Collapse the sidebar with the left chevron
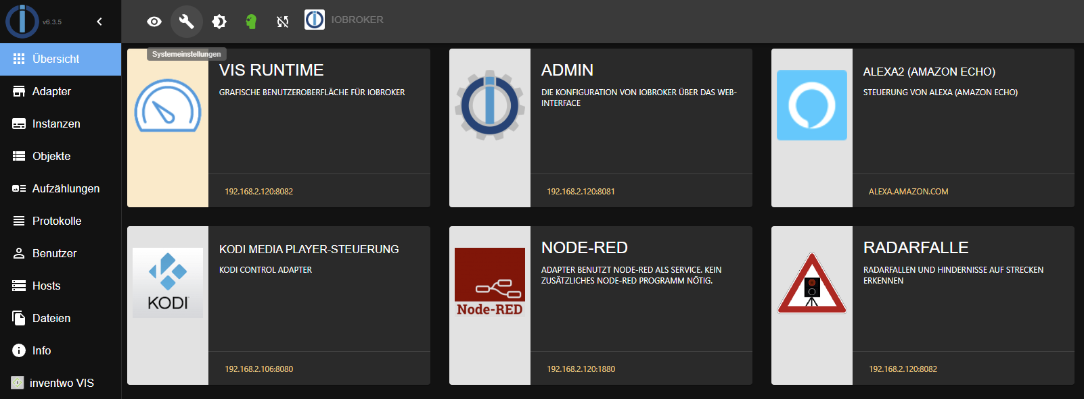The image size is (1084, 399). coord(99,22)
